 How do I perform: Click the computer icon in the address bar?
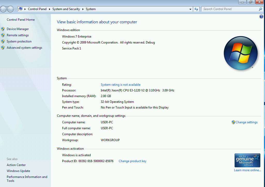[20, 9]
